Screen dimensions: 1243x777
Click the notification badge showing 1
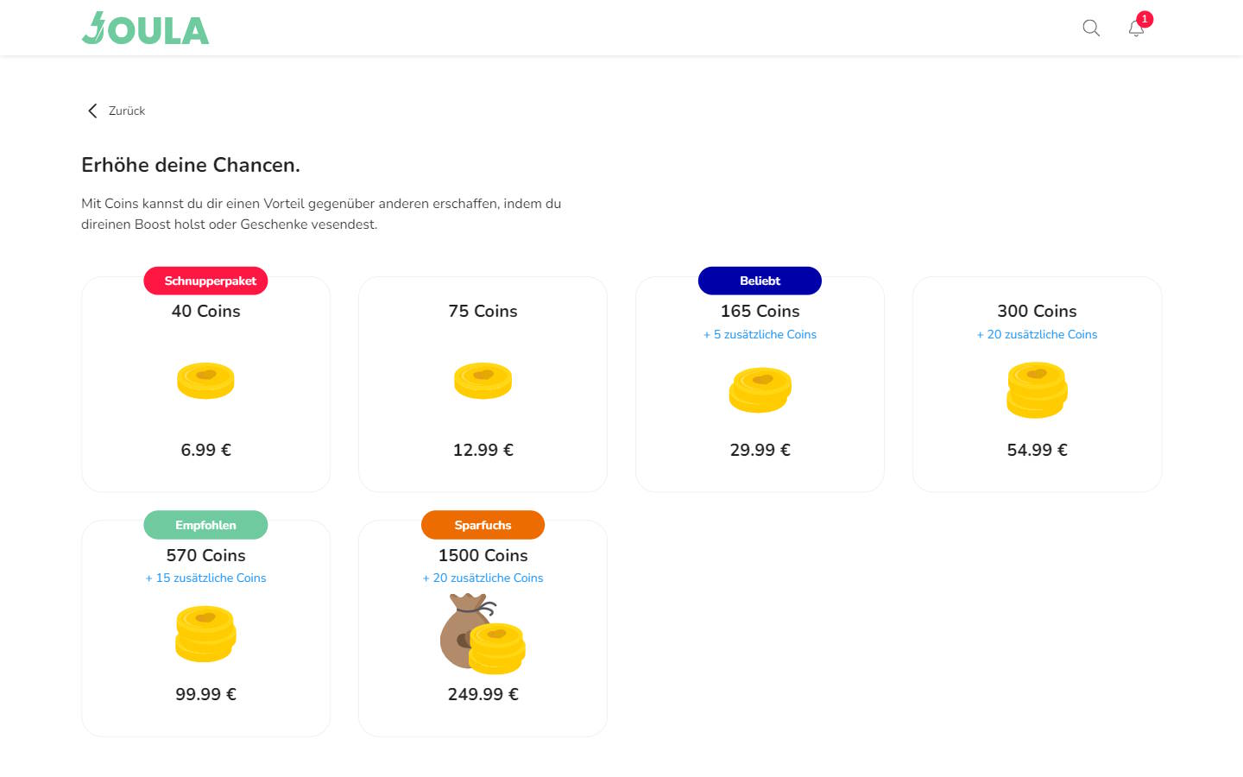pos(1145,18)
